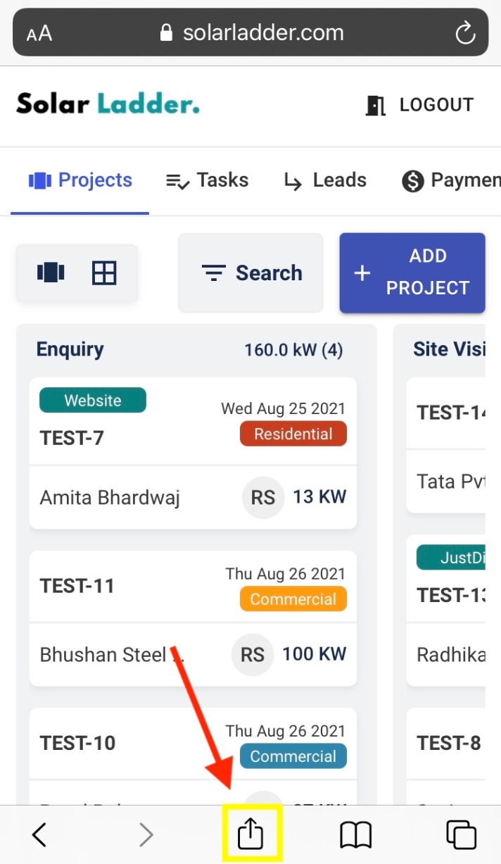The image size is (501, 864).
Task: Go to the Leads tab
Action: (325, 180)
